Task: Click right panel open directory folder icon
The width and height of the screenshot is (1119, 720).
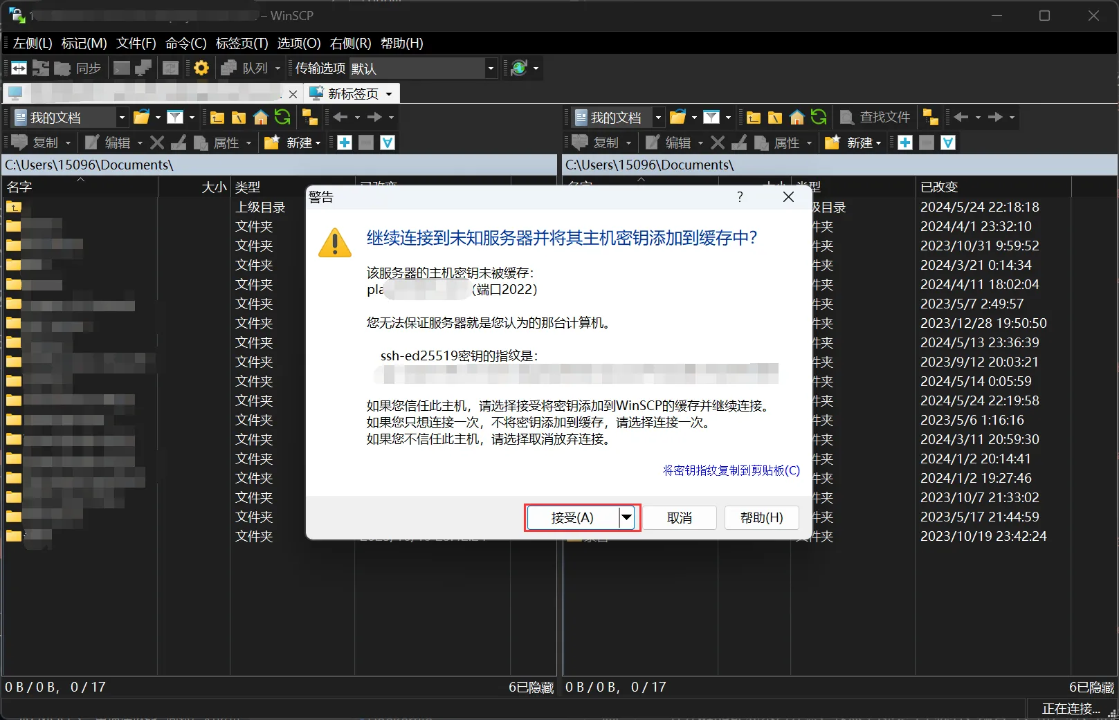Action: coord(678,117)
